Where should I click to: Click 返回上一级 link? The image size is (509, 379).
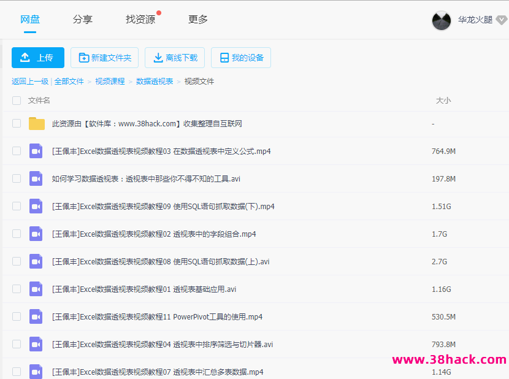coord(30,82)
